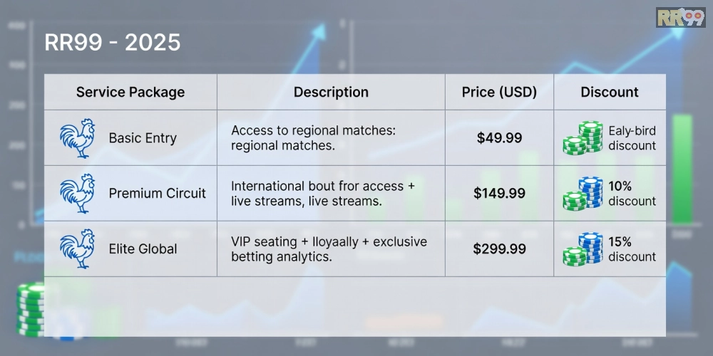Click the RR99 - 2025 title
This screenshot has width=713, height=356.
click(113, 43)
